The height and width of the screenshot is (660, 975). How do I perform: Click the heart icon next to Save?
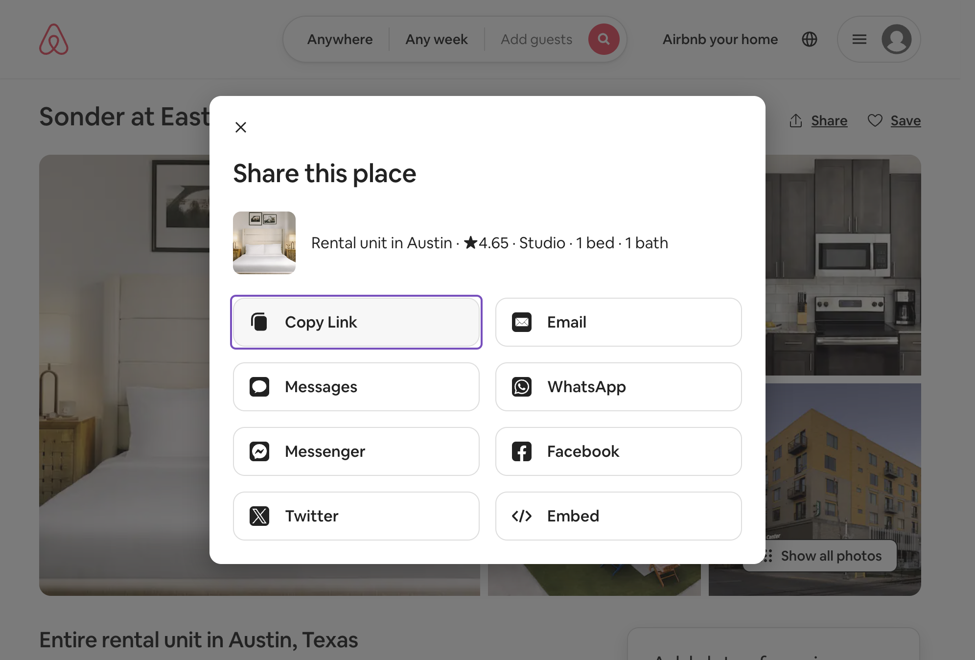click(x=875, y=120)
